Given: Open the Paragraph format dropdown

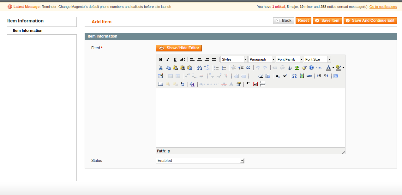Looking at the screenshot, I should 262,59.
